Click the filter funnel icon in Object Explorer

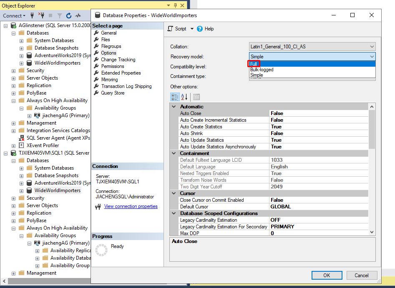(x=59, y=15)
